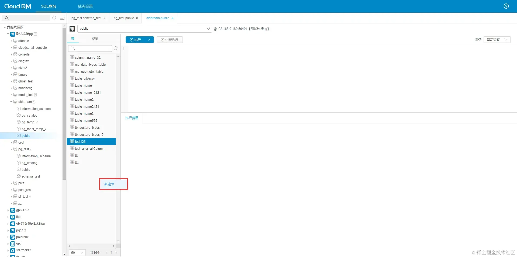Viewport: 517px width, 257px height.
Task: Click the refresh icon next to the table search field
Action: [x=116, y=48]
